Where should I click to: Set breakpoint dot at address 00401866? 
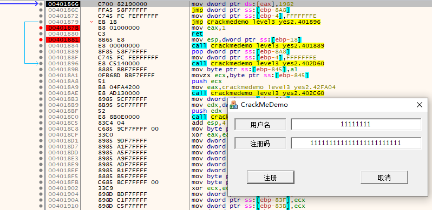[41, 4]
